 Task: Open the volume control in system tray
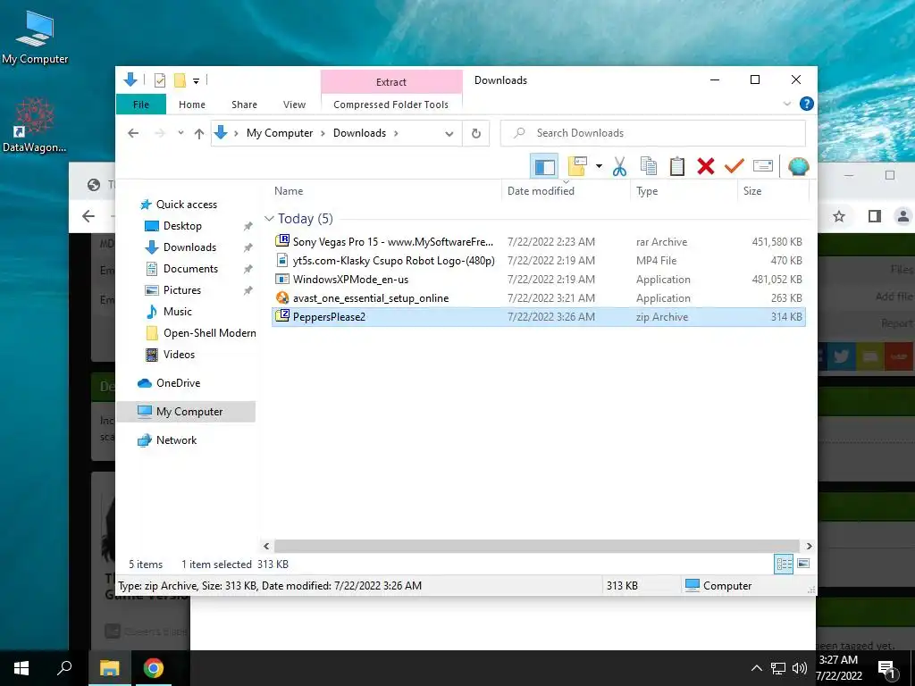pos(800,668)
